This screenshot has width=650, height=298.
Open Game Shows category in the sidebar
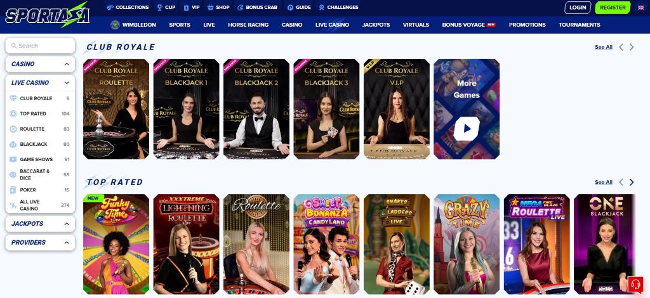tap(40, 159)
